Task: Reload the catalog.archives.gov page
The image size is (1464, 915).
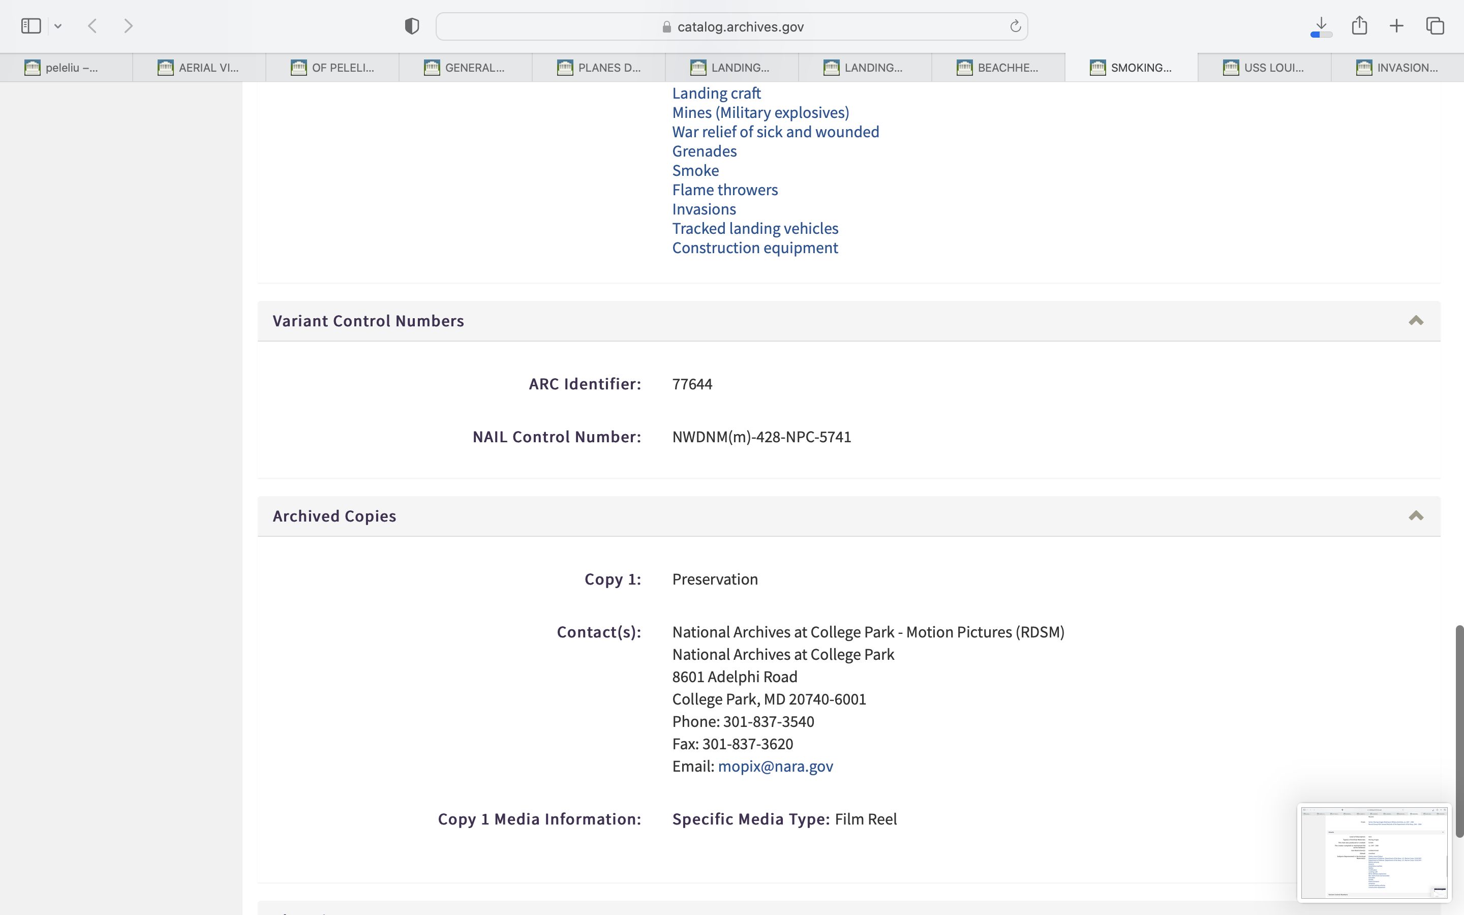Action: (1015, 26)
